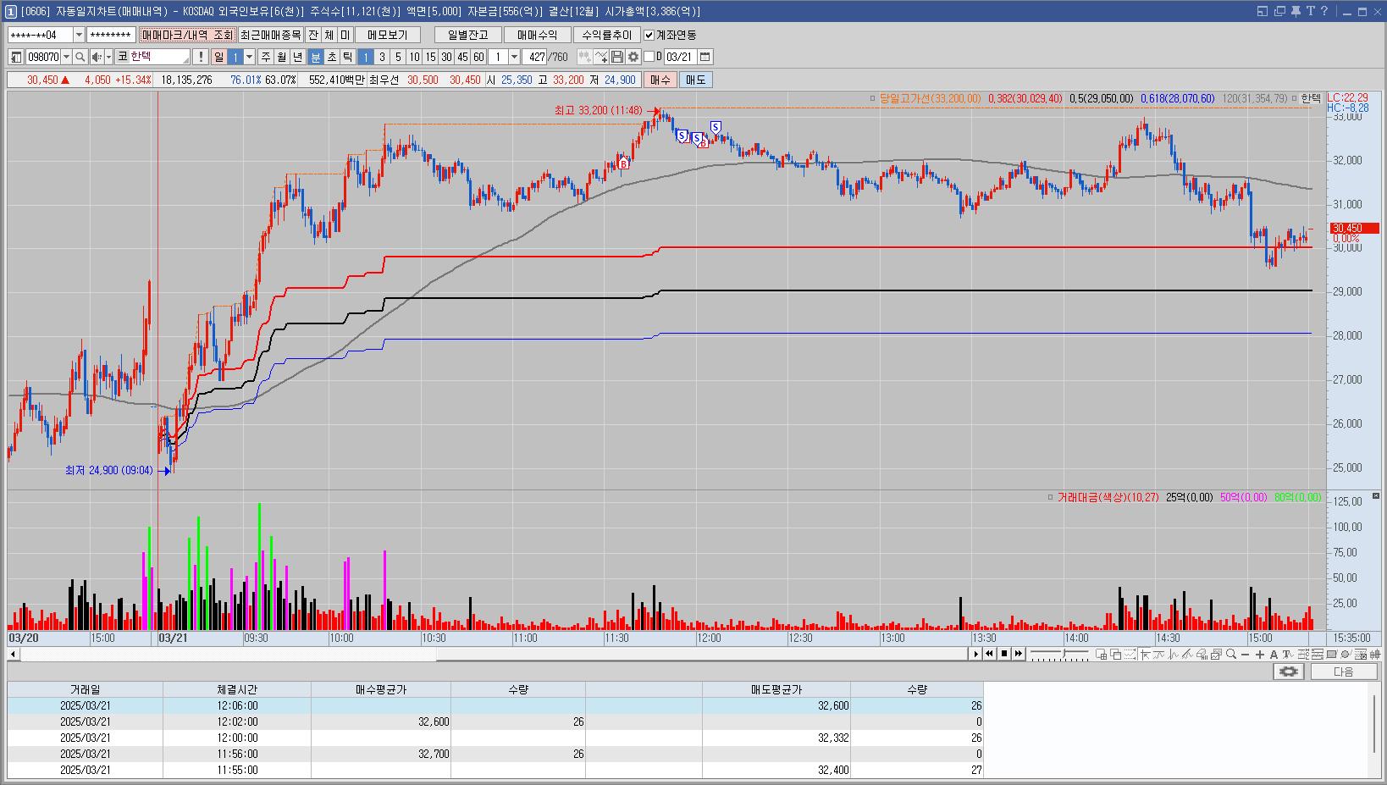Open the account number dropdown

pos(79,35)
